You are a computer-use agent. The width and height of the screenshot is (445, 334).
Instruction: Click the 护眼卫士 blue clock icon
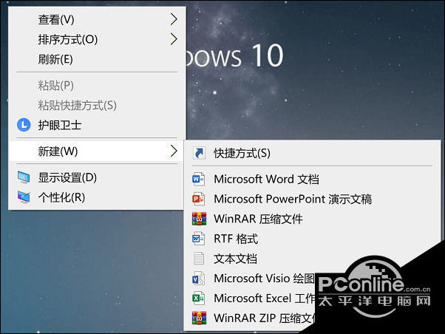click(x=24, y=125)
